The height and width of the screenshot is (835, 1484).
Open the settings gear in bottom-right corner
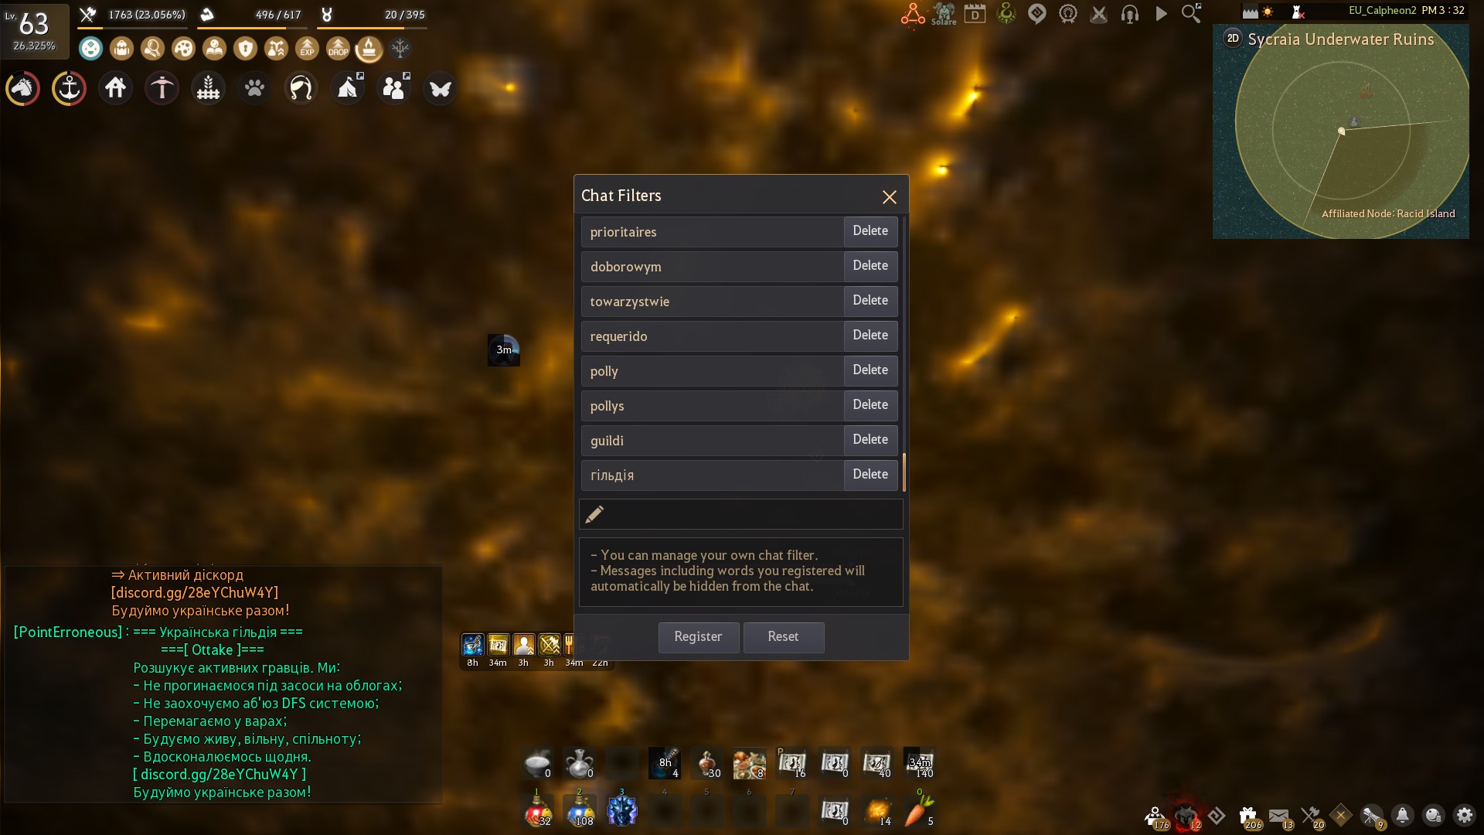(1465, 816)
